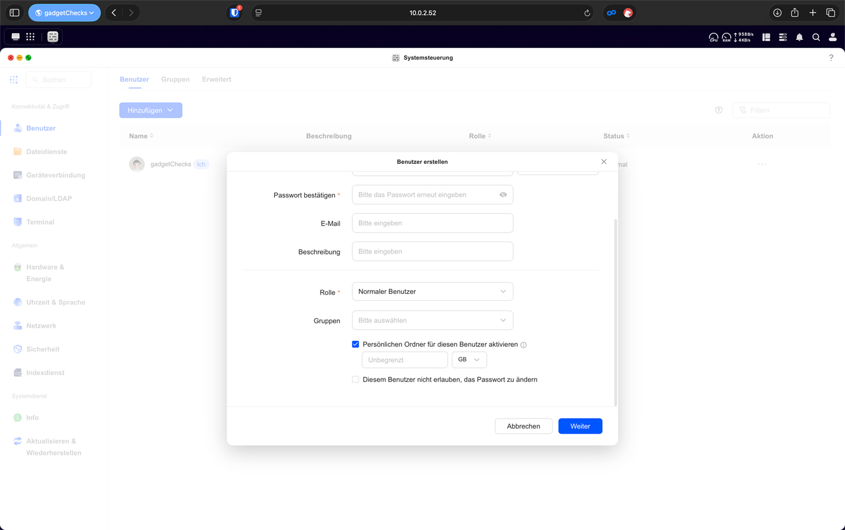Click the info icon beside personal folder option
The width and height of the screenshot is (845, 530).
tap(523, 345)
